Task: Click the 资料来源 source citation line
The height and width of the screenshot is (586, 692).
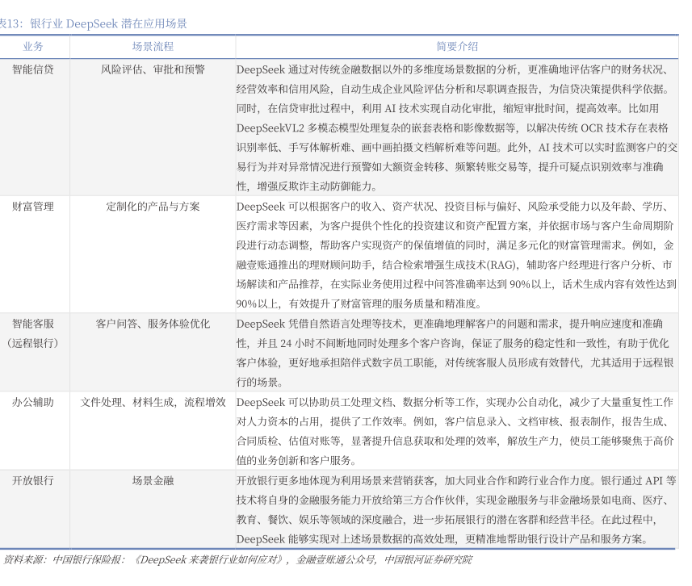Action: coord(238,559)
